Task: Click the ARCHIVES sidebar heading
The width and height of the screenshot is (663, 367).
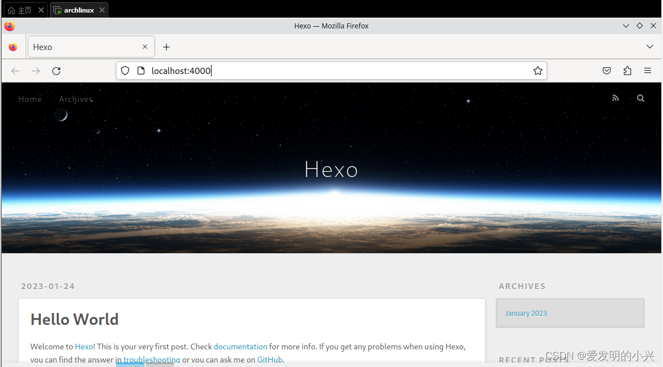Action: coord(522,286)
